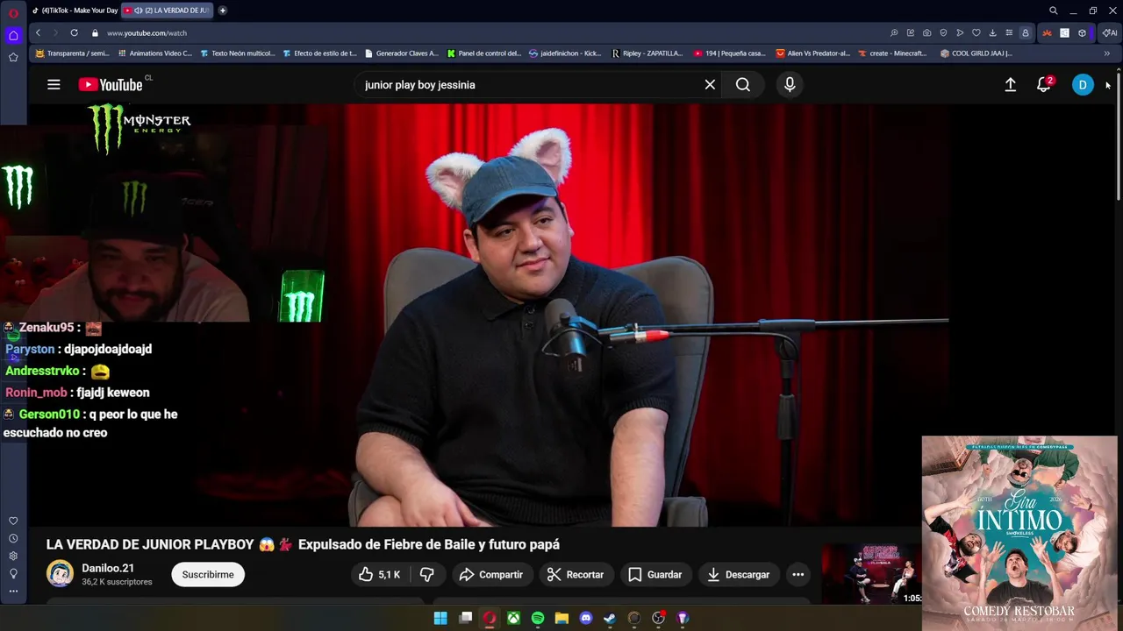Open the sidebar heart icon
The width and height of the screenshot is (1123, 631).
13,521
